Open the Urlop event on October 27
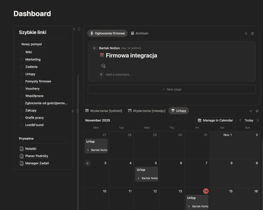The image size is (263, 210). [96, 146]
